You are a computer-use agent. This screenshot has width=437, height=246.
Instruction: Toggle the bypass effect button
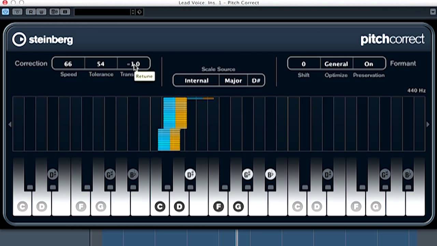pos(17,12)
